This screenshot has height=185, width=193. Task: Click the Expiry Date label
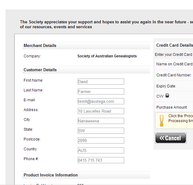tap(166, 86)
